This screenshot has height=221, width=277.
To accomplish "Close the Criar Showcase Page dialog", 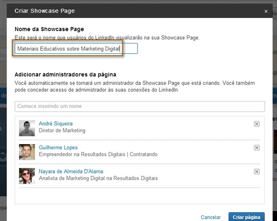I will pos(266,11).
